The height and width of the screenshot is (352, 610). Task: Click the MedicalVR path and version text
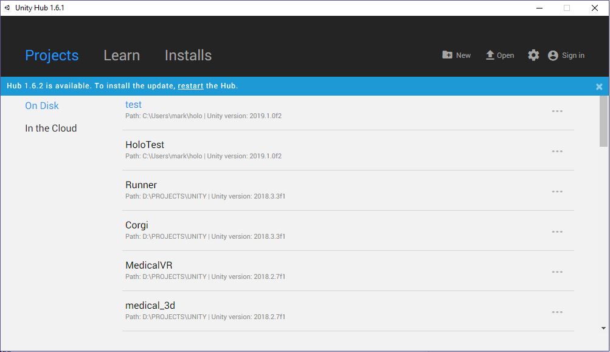205,276
